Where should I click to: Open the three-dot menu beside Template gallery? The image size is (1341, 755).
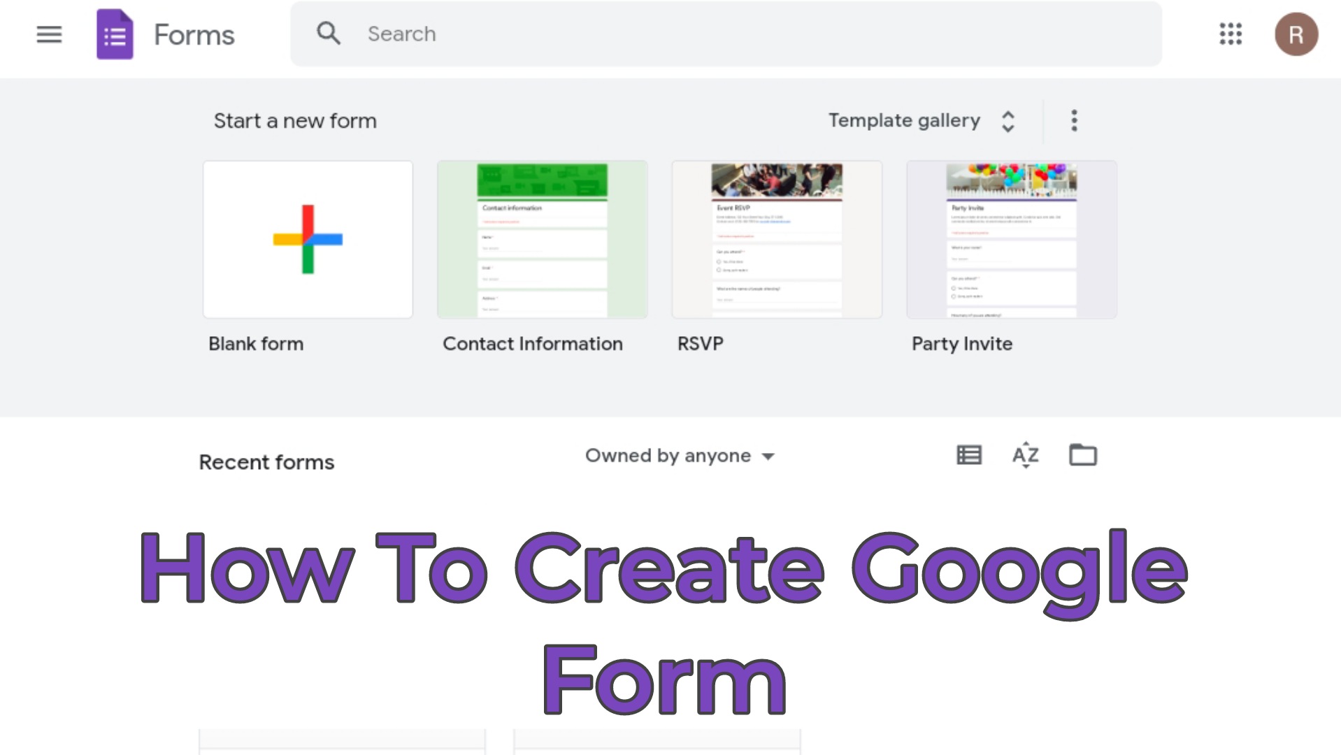coord(1074,121)
